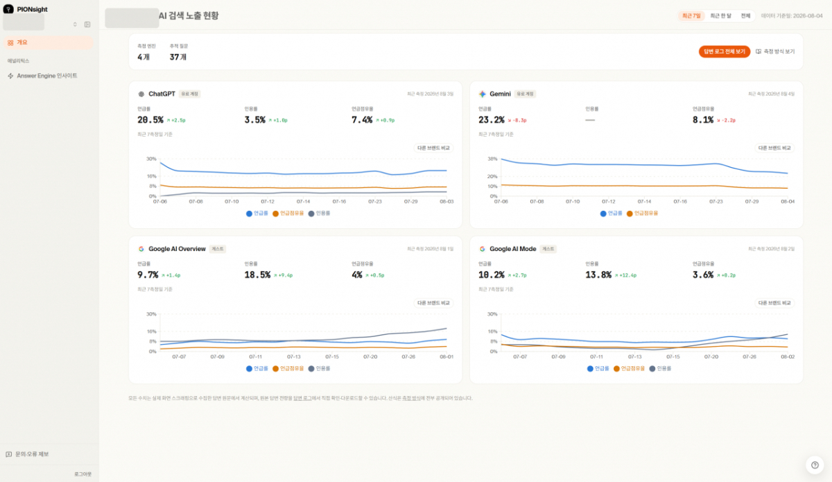The width and height of the screenshot is (832, 482).
Task: Expand 다른 브랜드 비교 on the Gemini card
Action: 774,148
